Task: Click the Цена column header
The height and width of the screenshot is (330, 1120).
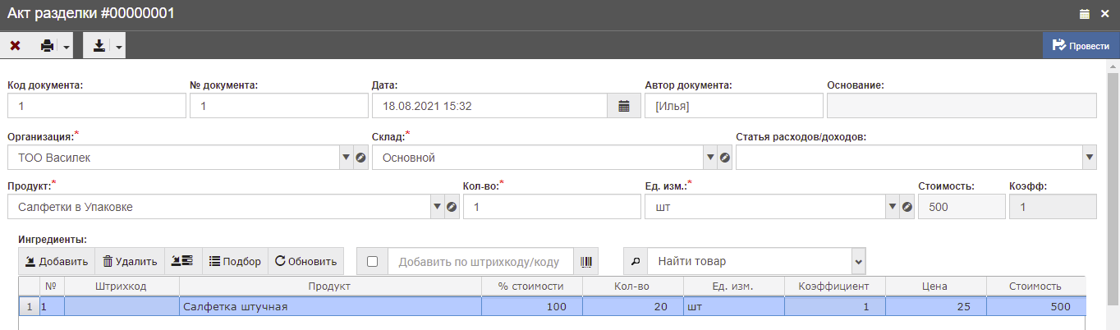Action: click(x=936, y=286)
